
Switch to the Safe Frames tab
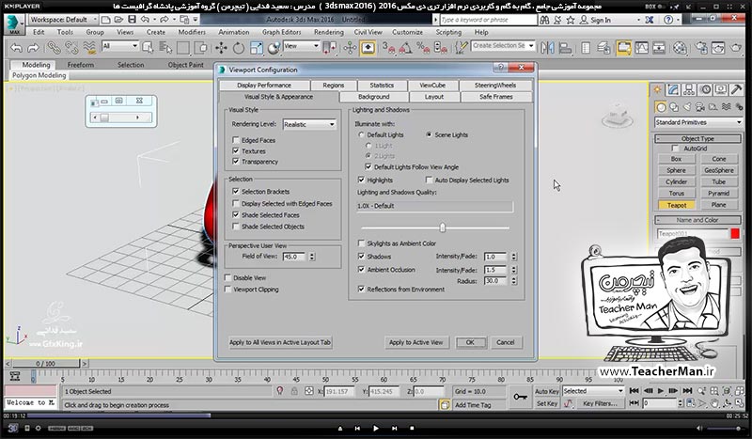coord(496,97)
